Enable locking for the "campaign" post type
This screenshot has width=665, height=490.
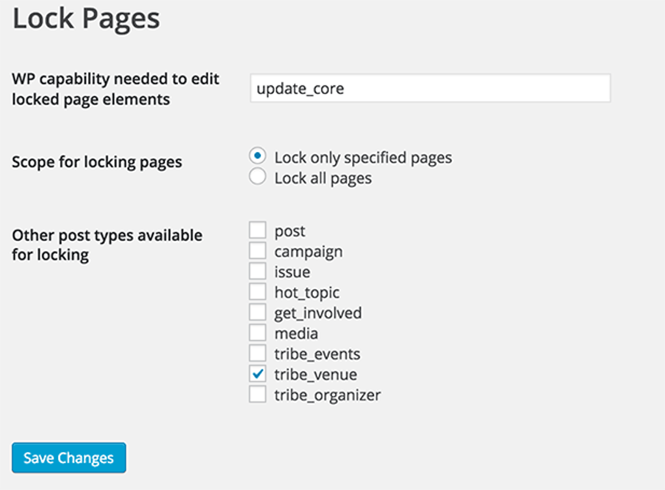pyautogui.click(x=257, y=251)
